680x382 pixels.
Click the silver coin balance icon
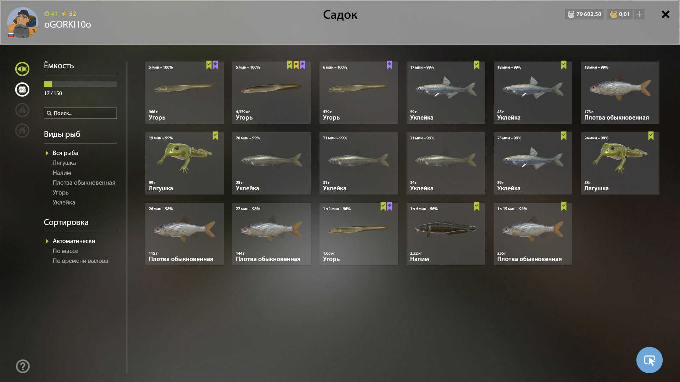[571, 14]
